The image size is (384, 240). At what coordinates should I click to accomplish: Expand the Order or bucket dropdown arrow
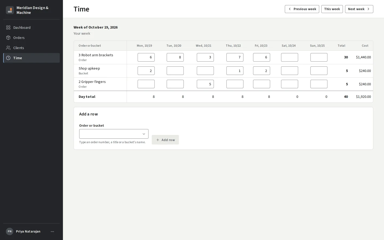pos(144,134)
